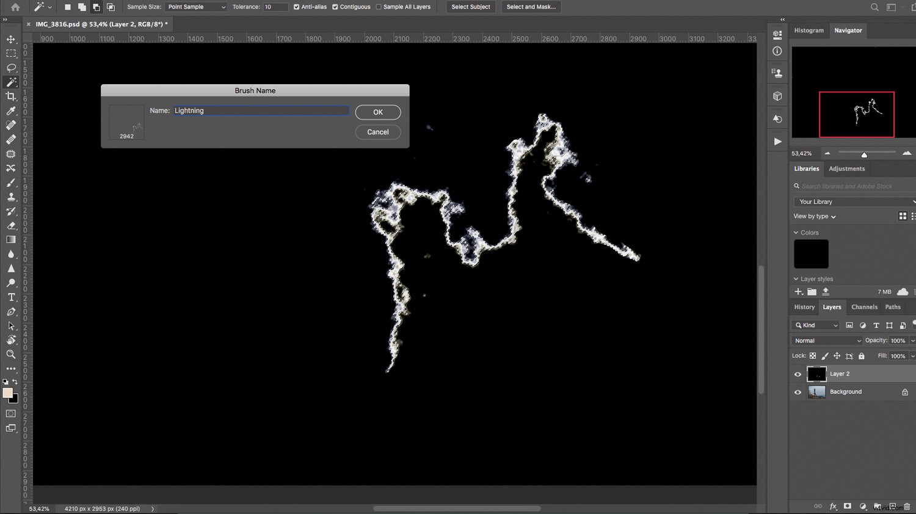The width and height of the screenshot is (916, 514).
Task: Open the Normal blend mode dropdown
Action: 826,340
